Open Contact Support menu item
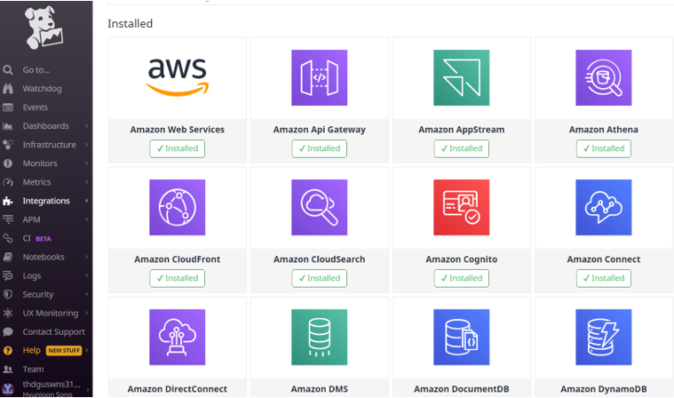This screenshot has height=398, width=674. [x=54, y=331]
